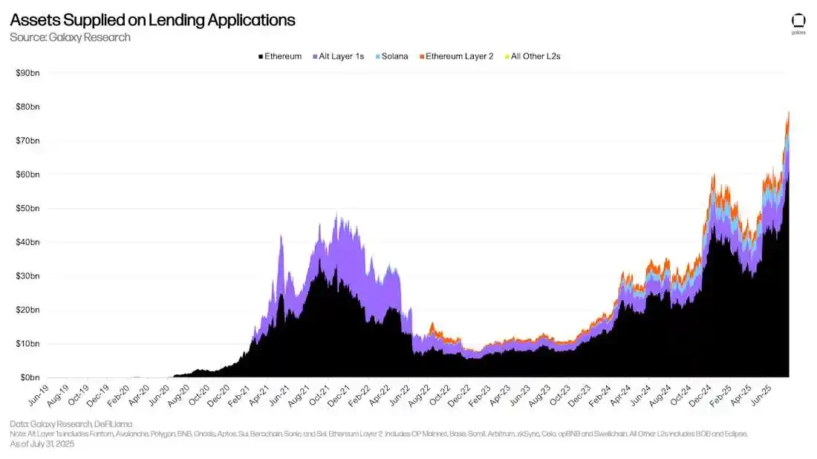Select the Data: Galaxy Research, DeFiLlama footnote
This screenshot has height=459, width=817.
[72, 424]
